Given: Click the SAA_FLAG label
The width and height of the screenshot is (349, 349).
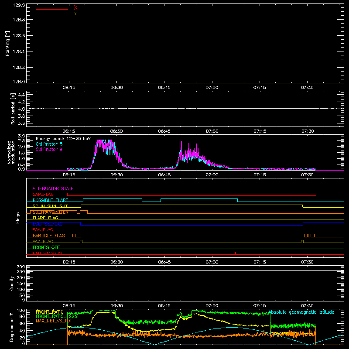Looking at the screenshot, I should pyautogui.click(x=43, y=230).
